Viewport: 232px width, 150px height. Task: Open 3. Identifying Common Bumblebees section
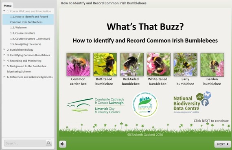28,55
